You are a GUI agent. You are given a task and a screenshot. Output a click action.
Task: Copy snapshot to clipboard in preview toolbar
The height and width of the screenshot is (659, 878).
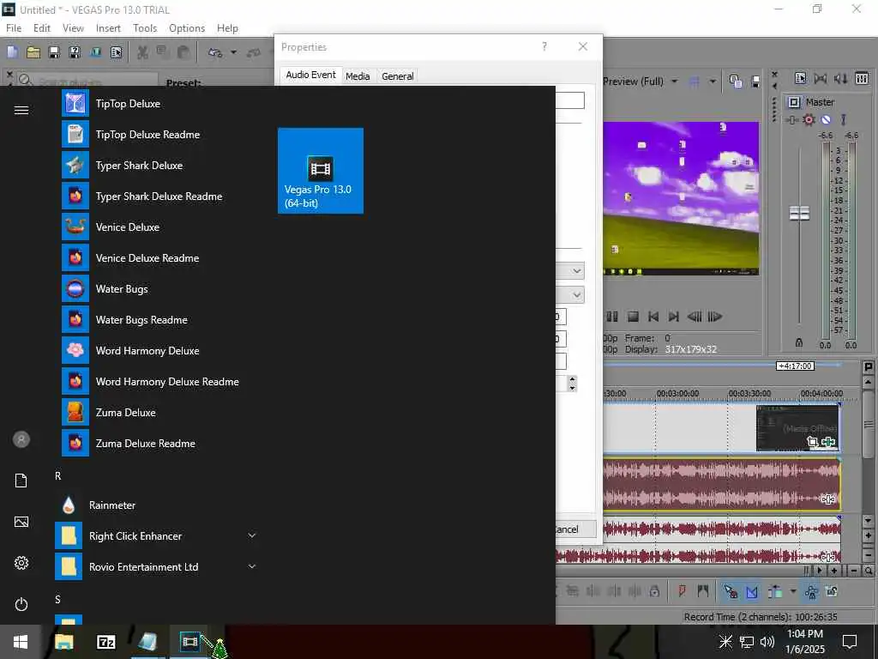tap(736, 82)
